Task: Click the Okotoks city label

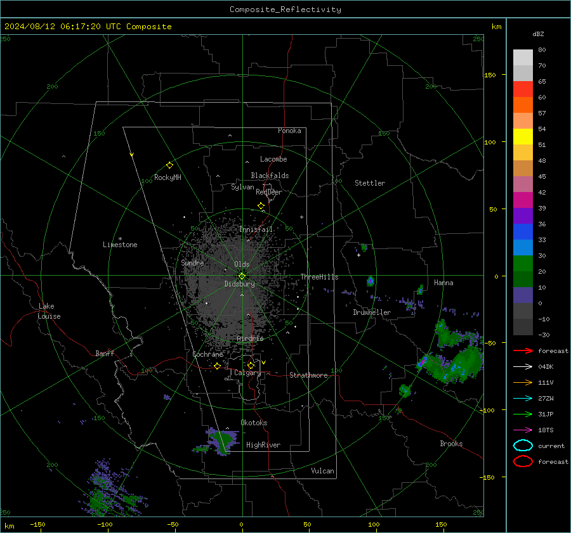Action: tap(254, 423)
